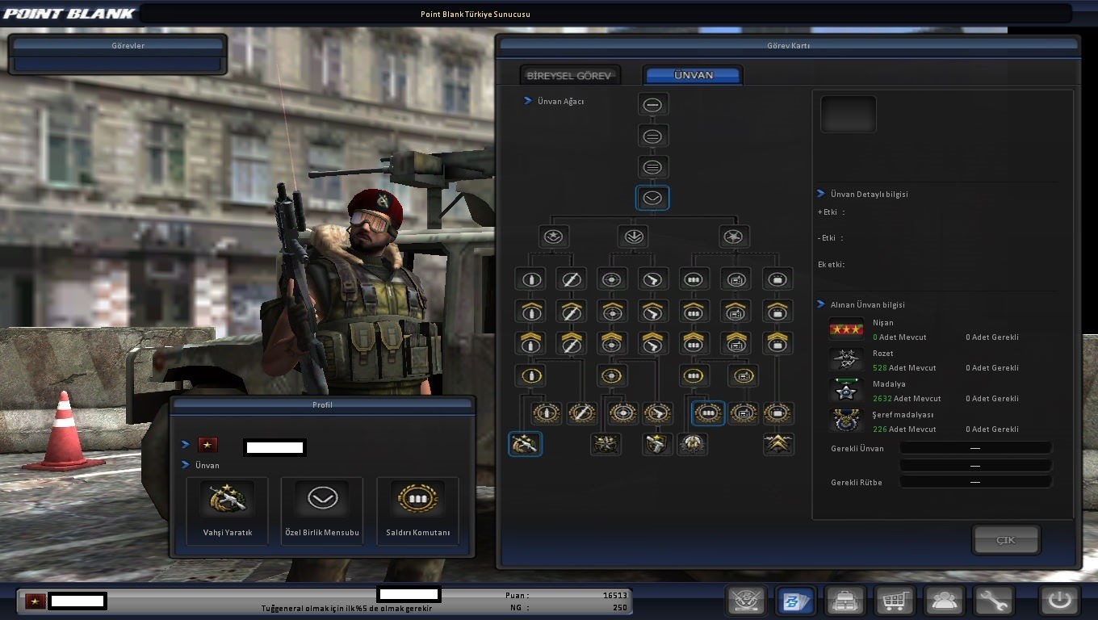
Task: Select the Özel Birlik Mensubu title slot
Action: point(322,510)
